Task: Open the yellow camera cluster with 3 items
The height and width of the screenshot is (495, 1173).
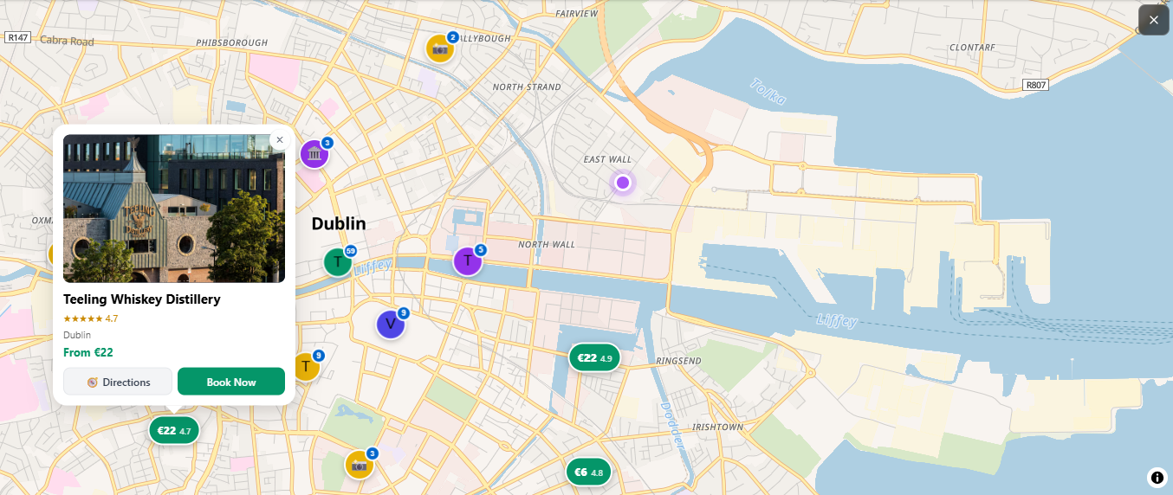Action: (x=360, y=465)
